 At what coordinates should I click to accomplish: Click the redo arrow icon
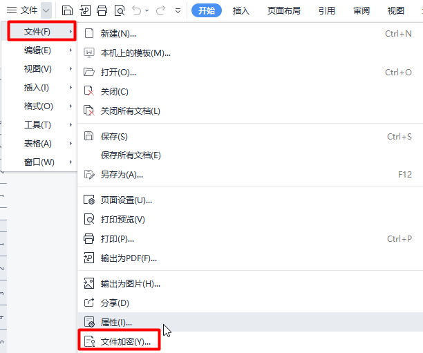click(160, 10)
